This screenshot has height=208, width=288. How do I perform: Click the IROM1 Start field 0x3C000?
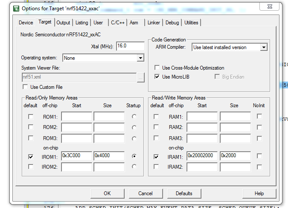[77, 156]
